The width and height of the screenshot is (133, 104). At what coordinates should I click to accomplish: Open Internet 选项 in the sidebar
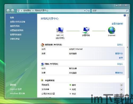[16, 89]
